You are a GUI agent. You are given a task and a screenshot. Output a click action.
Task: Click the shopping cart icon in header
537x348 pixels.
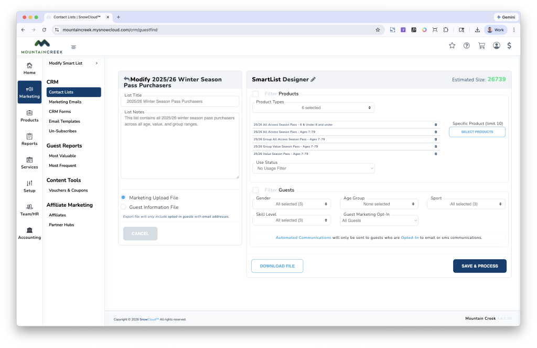(x=481, y=46)
